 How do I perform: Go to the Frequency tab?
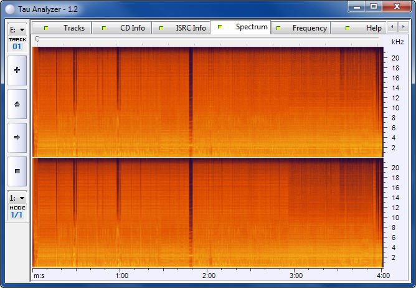pos(301,28)
